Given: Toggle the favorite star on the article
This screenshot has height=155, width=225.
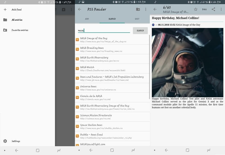Looking at the screenshot, I should point(196,9).
